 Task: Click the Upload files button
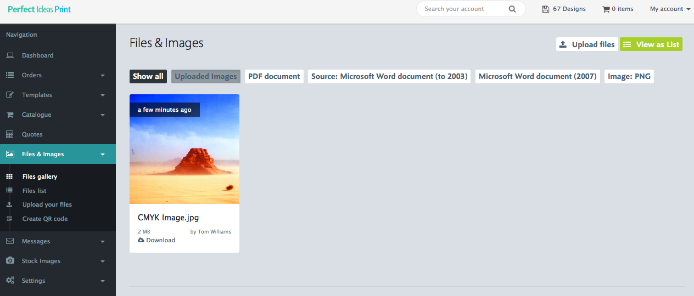(x=587, y=44)
